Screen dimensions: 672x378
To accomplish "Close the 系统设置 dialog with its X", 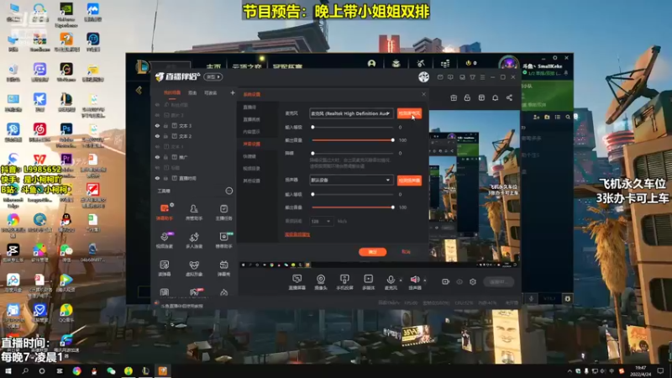I will tap(423, 94).
